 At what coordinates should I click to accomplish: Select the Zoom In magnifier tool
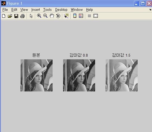[x=39, y=16]
